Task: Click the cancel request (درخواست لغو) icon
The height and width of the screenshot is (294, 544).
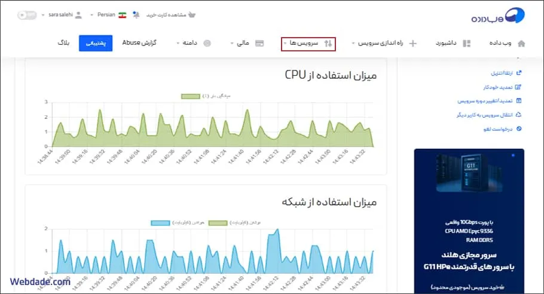Action: (x=518, y=128)
